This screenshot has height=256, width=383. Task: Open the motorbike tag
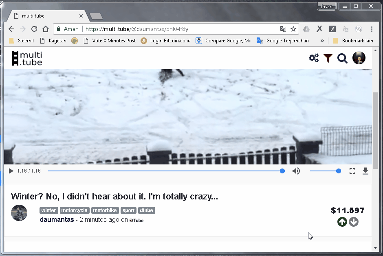(105, 210)
